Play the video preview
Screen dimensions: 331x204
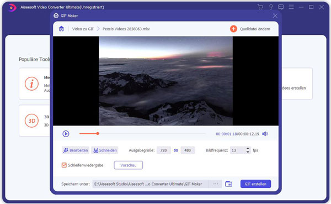[66, 134]
